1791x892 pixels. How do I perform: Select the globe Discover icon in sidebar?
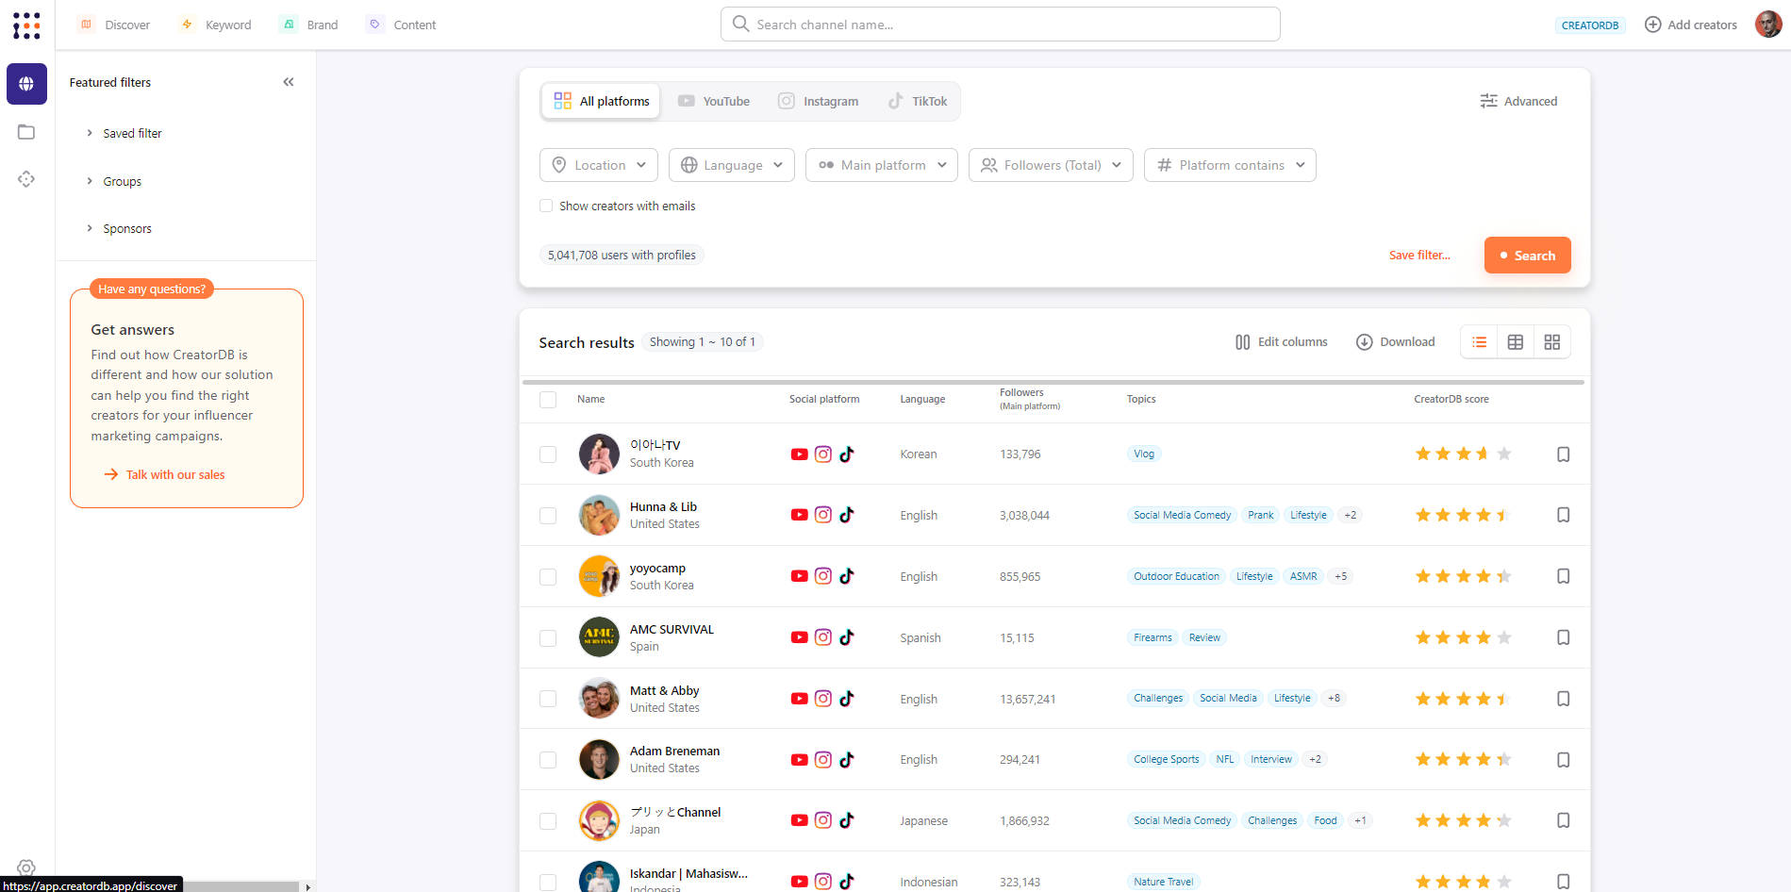[26, 84]
